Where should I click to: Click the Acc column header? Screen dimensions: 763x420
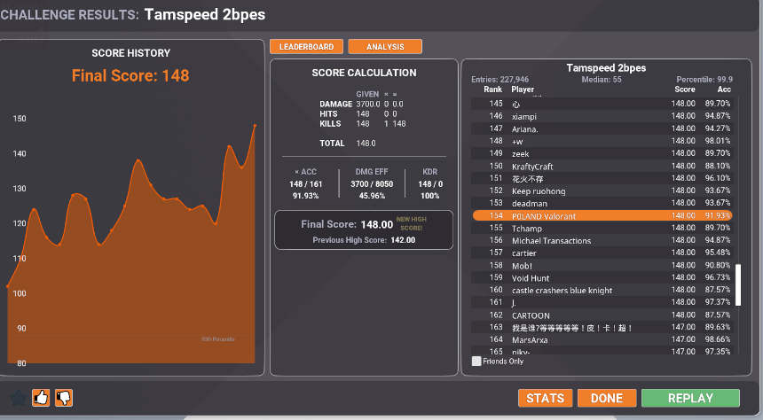(x=724, y=89)
